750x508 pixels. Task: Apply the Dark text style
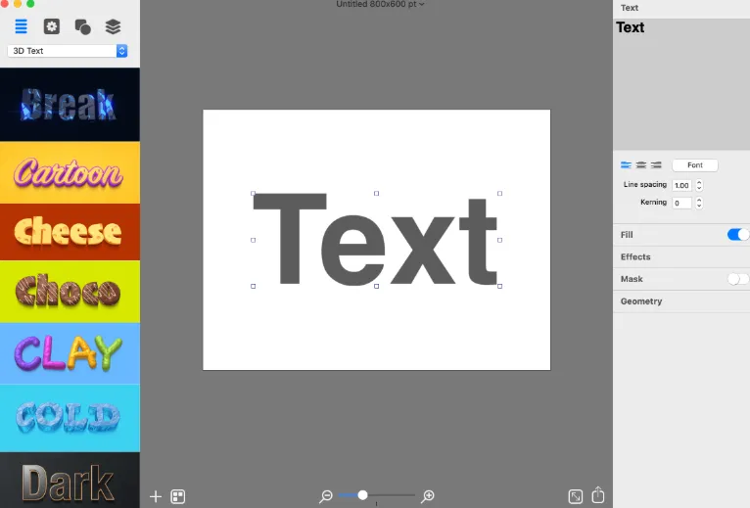coord(70,481)
